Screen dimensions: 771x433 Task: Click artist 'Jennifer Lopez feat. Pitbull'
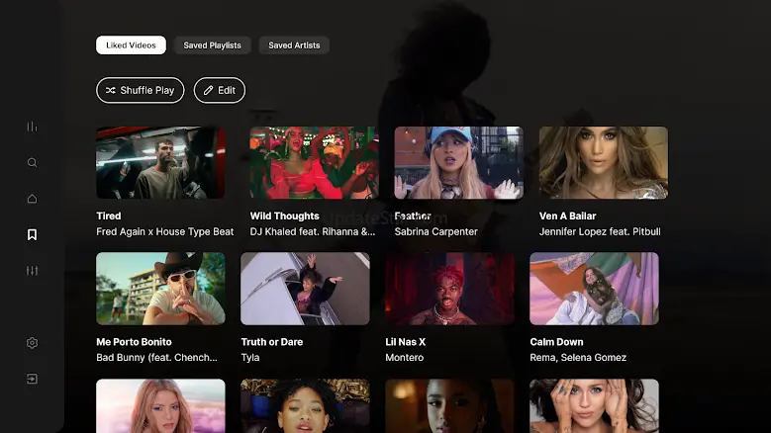coord(600,231)
